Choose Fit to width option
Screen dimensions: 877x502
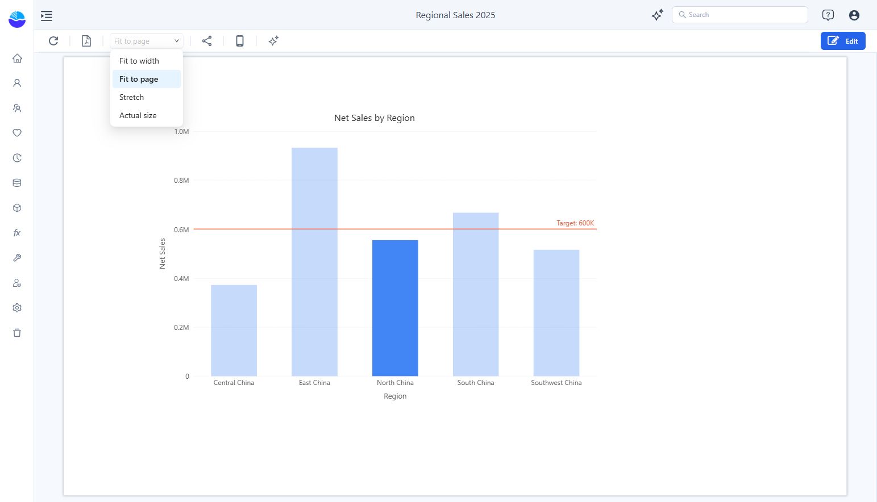click(147, 61)
